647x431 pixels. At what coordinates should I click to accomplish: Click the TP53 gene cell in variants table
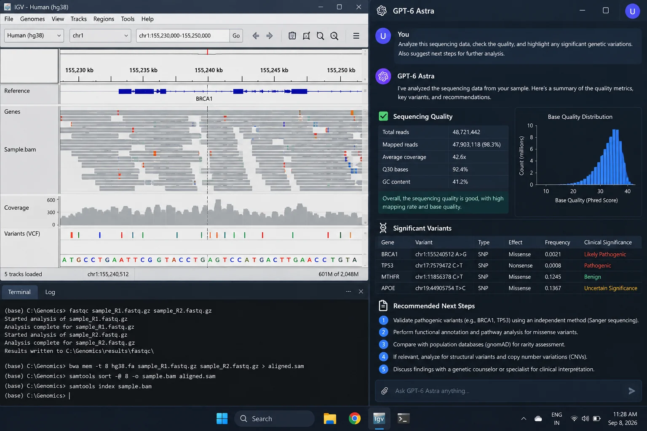click(x=387, y=266)
